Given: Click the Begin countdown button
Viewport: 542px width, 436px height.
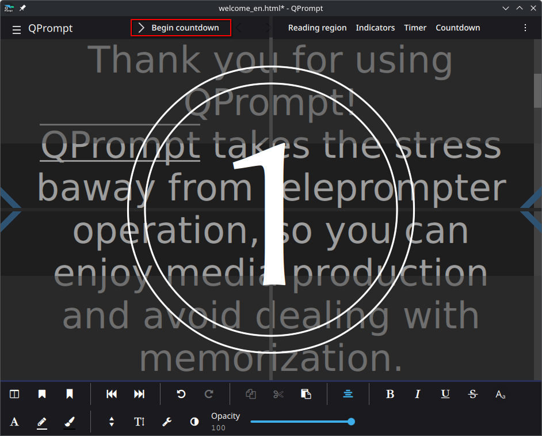Looking at the screenshot, I should (x=181, y=28).
